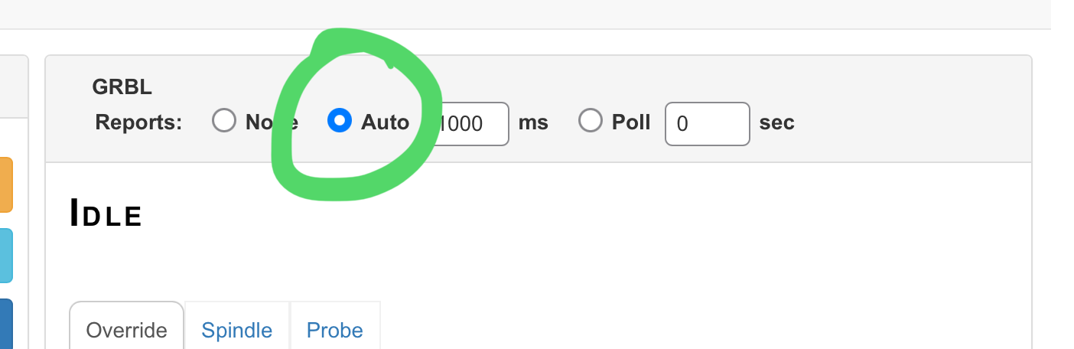Image resolution: width=1074 pixels, height=349 pixels.
Task: Click the "Auto" option label text
Action: click(x=385, y=122)
